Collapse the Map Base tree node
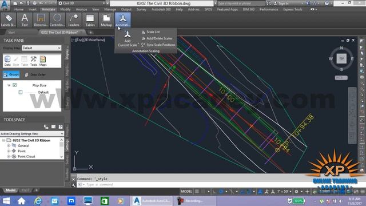Viewport: 366px width, 206px height. pyautogui.click(x=9, y=85)
